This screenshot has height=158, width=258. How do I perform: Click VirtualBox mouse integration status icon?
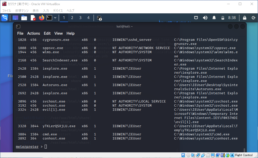tap(227, 155)
